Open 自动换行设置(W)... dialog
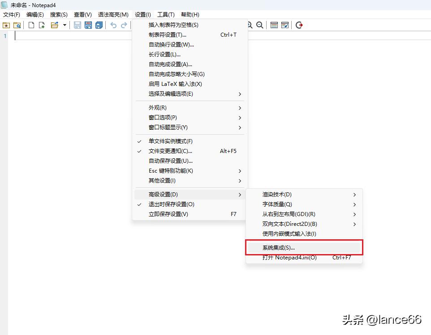Screen dimensions: 431x335 click(x=190, y=45)
